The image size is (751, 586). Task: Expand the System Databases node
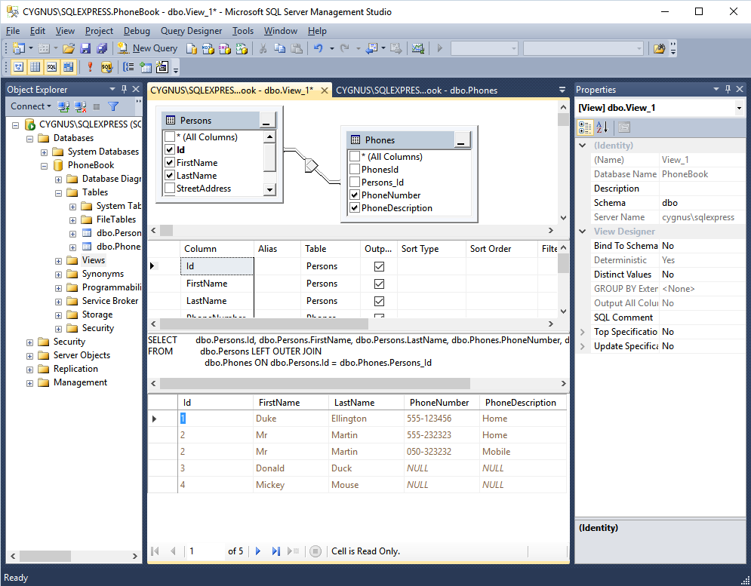[44, 152]
